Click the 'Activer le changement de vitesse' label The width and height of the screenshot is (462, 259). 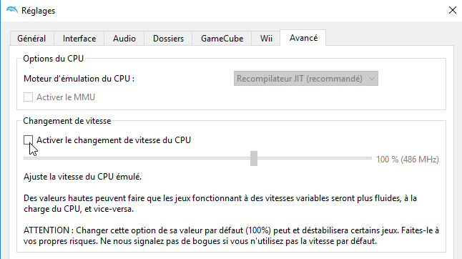pos(114,140)
